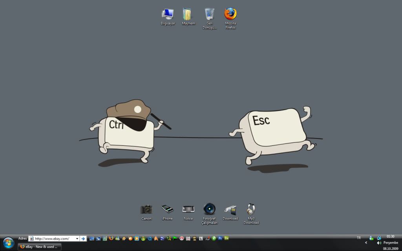Click the Windows Start orb
Screen dimensions: 402x251
[x=8, y=243]
